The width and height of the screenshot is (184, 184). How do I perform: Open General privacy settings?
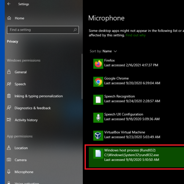coord(21,72)
